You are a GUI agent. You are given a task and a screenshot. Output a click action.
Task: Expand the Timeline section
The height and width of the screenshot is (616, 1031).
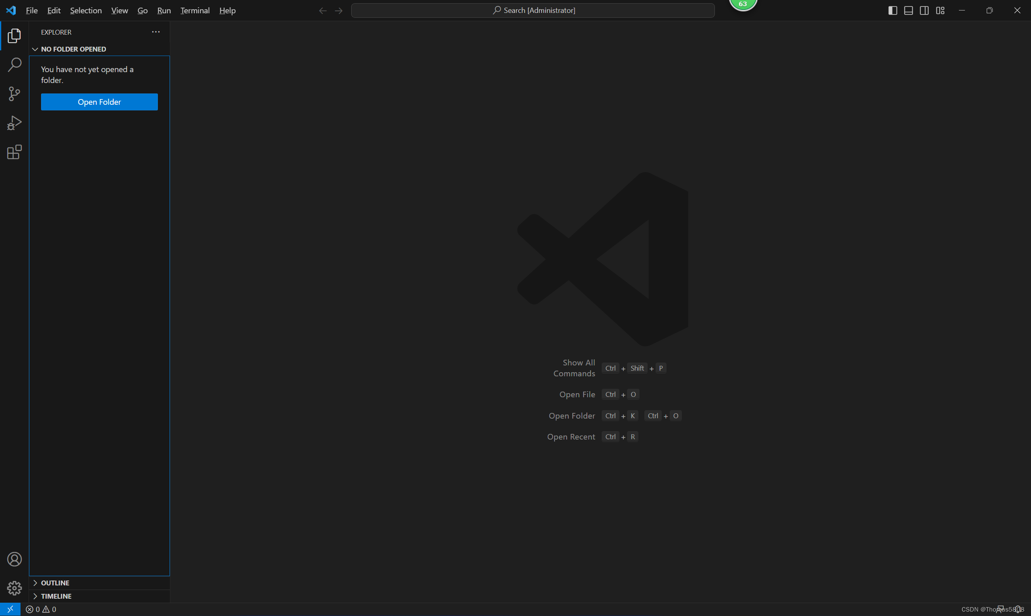(56, 596)
